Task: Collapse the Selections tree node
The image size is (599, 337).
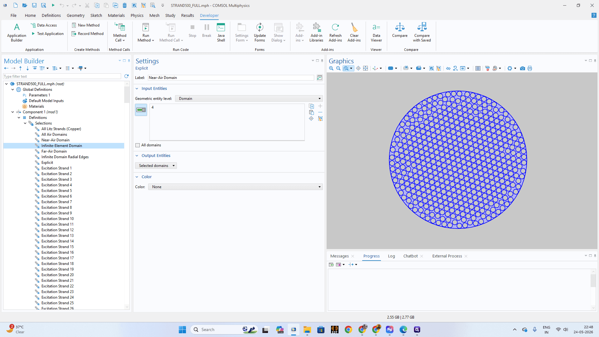Action: (x=25, y=123)
